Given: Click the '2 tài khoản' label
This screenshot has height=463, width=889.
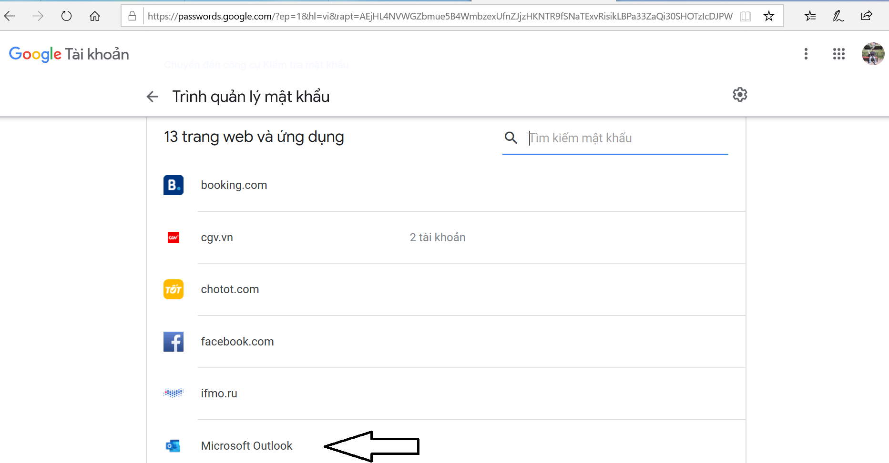Looking at the screenshot, I should (x=438, y=237).
